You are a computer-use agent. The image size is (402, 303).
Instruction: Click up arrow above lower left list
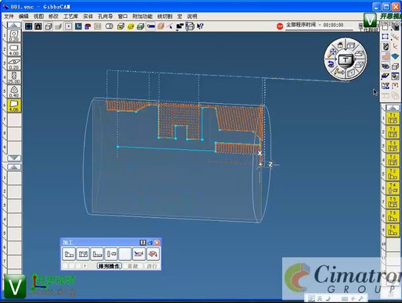pyautogui.click(x=14, y=167)
